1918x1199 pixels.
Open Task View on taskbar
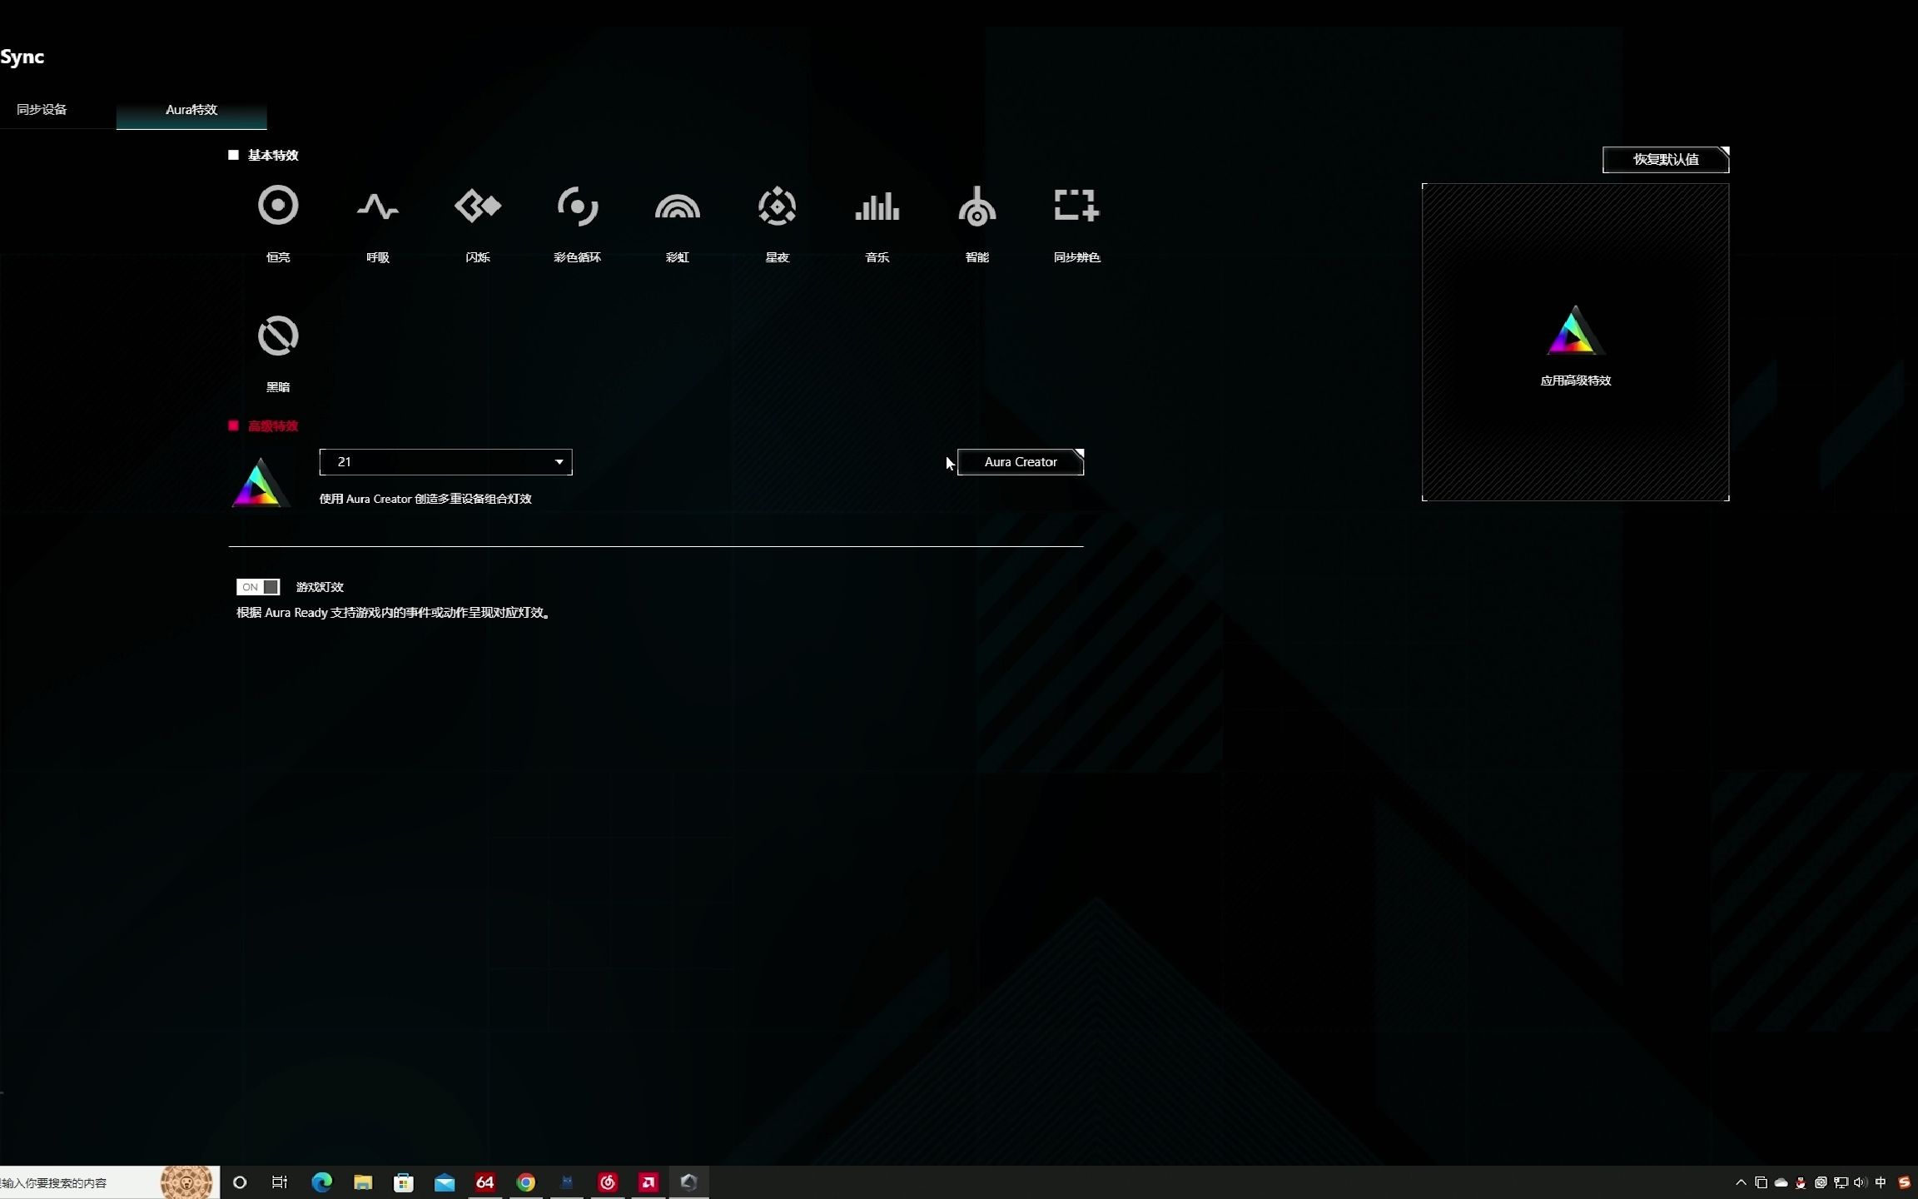coord(280,1182)
